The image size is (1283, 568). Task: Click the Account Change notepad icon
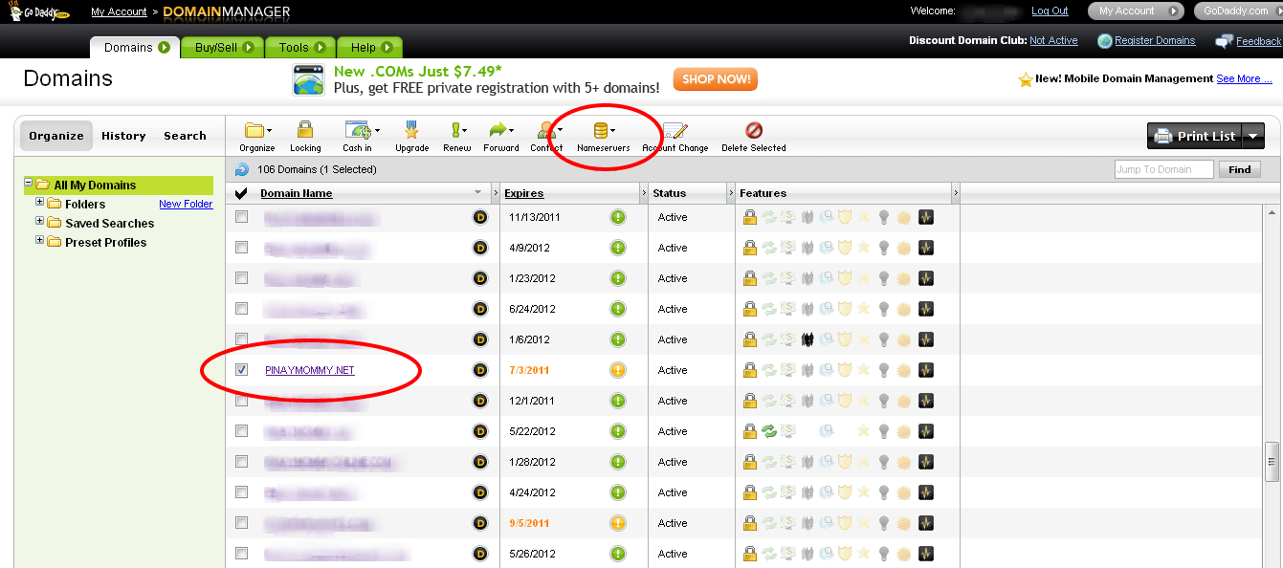675,136
